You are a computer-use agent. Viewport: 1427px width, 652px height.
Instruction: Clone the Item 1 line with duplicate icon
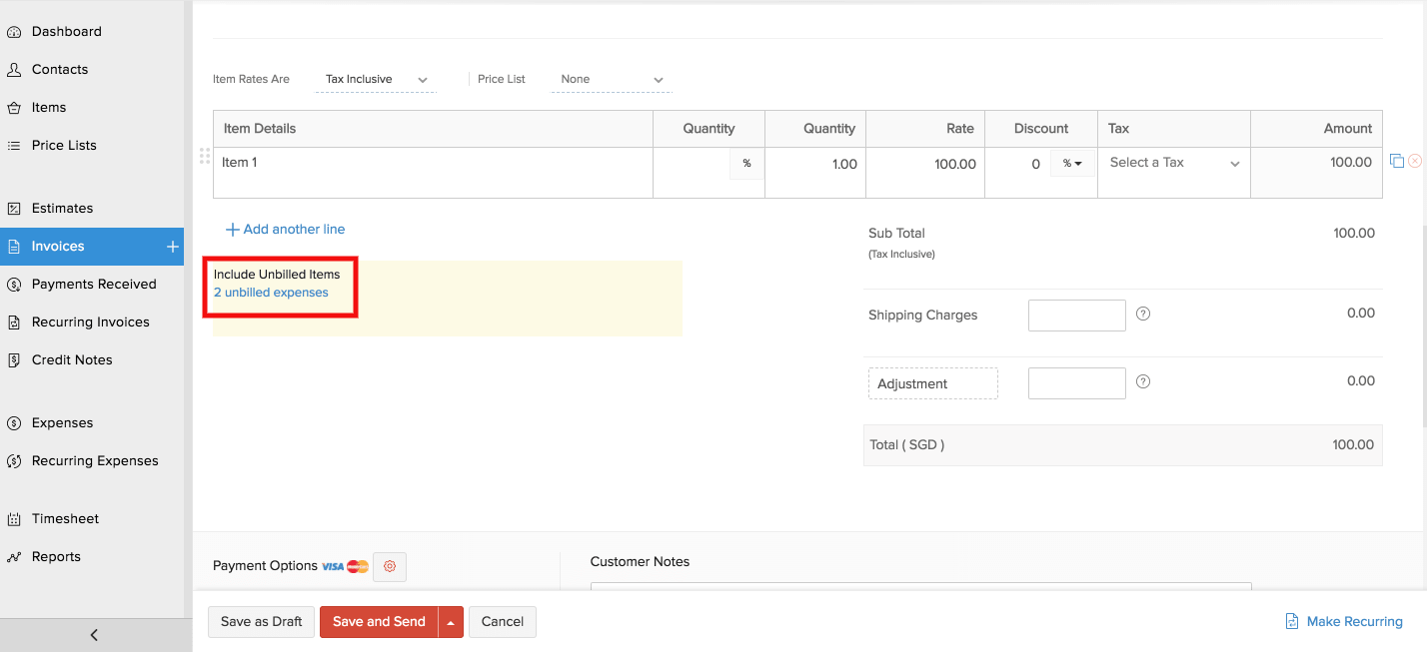coord(1397,160)
